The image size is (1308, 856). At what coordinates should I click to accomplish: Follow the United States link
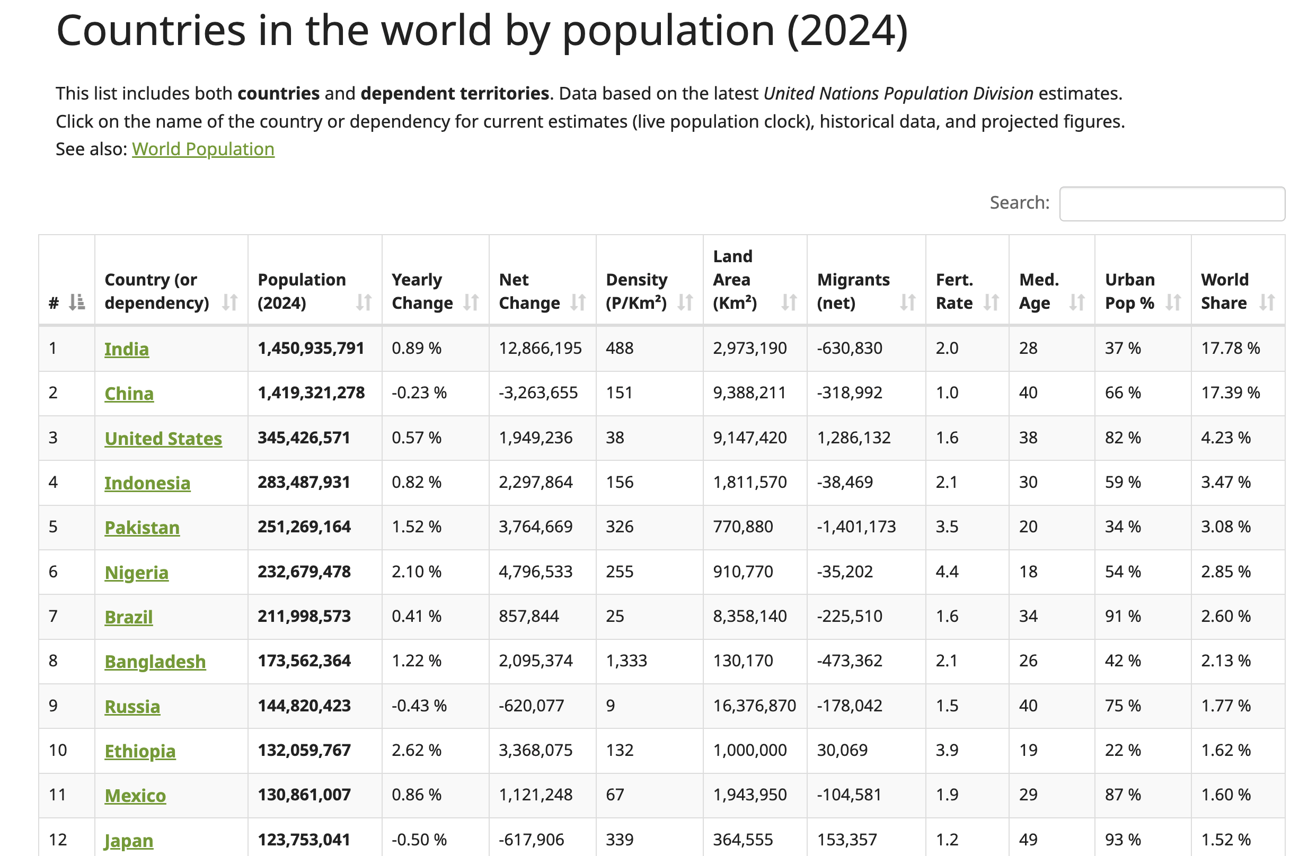click(163, 439)
